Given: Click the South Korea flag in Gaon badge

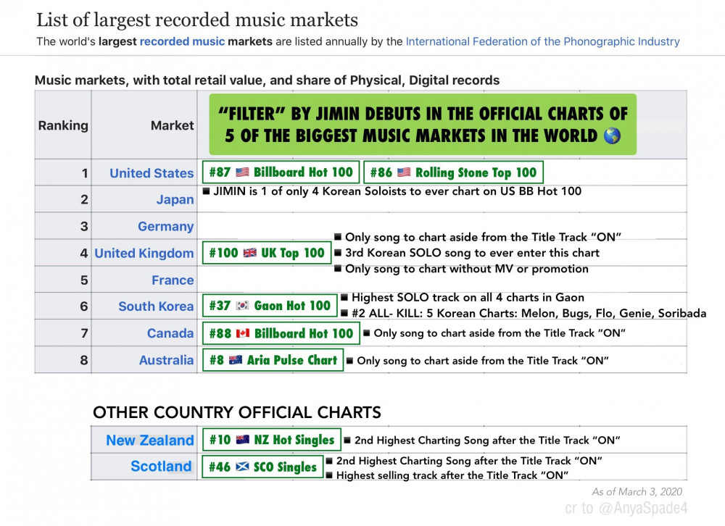Looking at the screenshot, I should click(x=243, y=306).
